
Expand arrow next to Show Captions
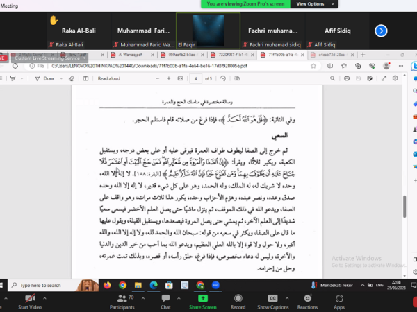[x=287, y=298]
